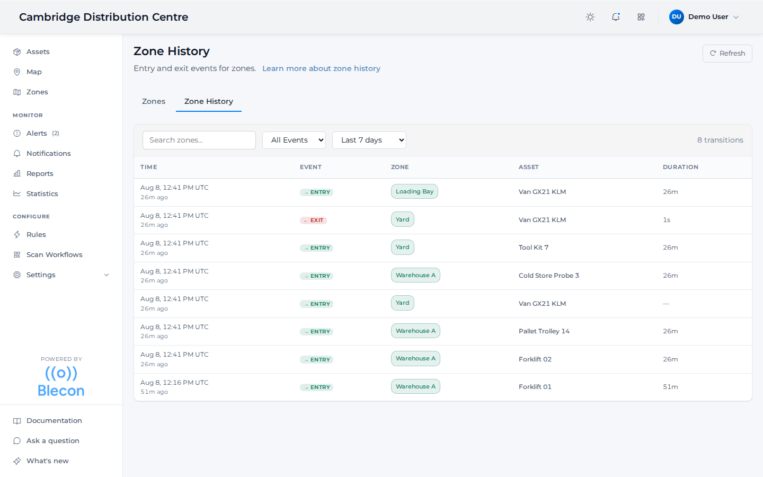Viewport: 763px width, 477px height.
Task: Focus the Search zones input field
Action: tap(199, 140)
